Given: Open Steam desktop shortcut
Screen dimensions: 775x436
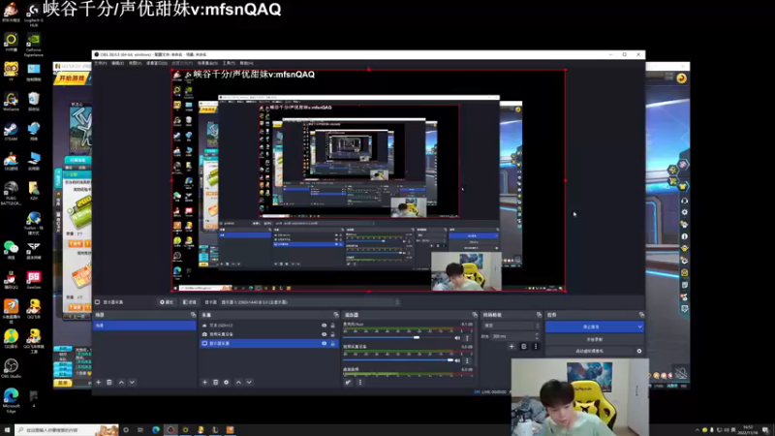Looking at the screenshot, I should (11, 132).
